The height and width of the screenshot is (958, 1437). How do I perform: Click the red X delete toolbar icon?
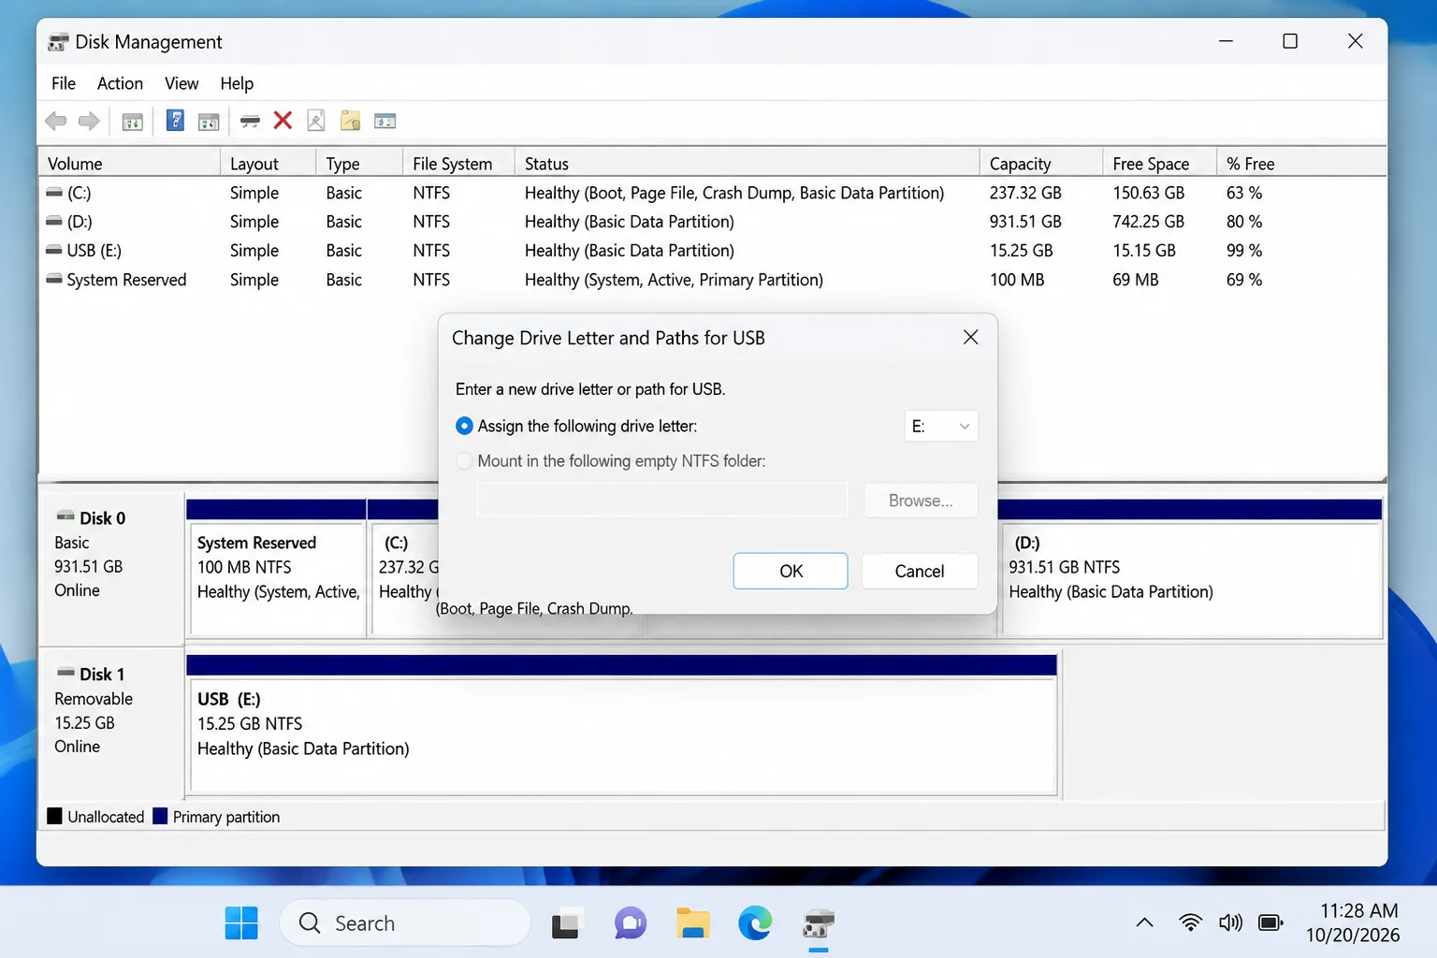pos(283,120)
